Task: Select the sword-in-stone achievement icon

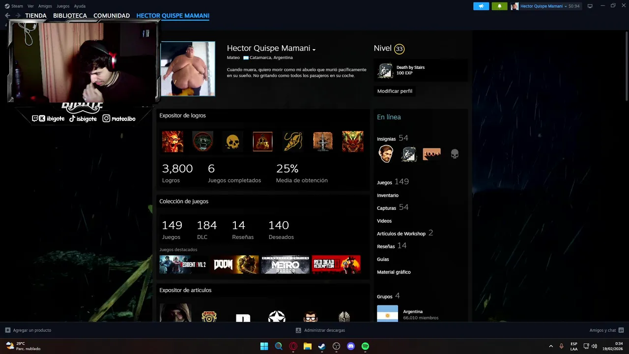Action: [x=323, y=142]
